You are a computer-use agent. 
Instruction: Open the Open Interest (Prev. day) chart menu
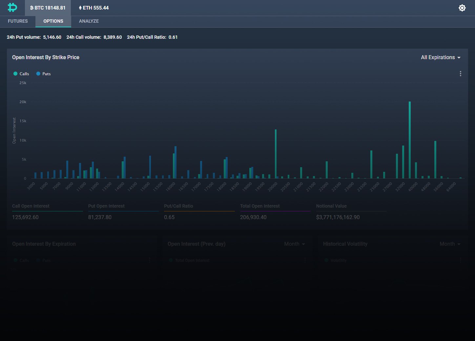[x=305, y=260]
